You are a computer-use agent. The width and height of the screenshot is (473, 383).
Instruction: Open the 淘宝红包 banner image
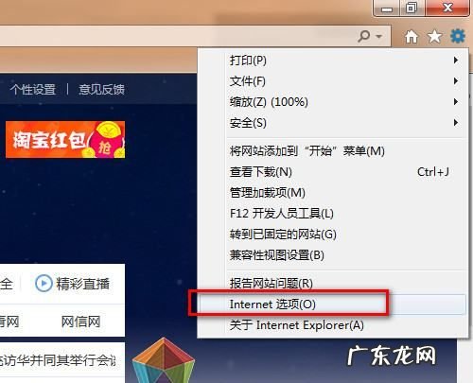[65, 139]
